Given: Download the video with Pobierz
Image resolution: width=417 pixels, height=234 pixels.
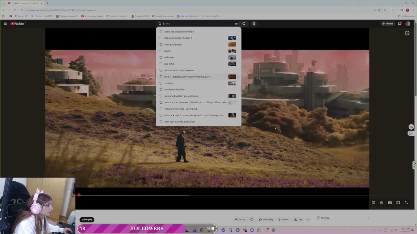Looking at the screenshot, I should point(284,220).
